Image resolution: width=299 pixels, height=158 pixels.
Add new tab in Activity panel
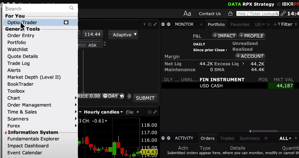click(x=266, y=138)
